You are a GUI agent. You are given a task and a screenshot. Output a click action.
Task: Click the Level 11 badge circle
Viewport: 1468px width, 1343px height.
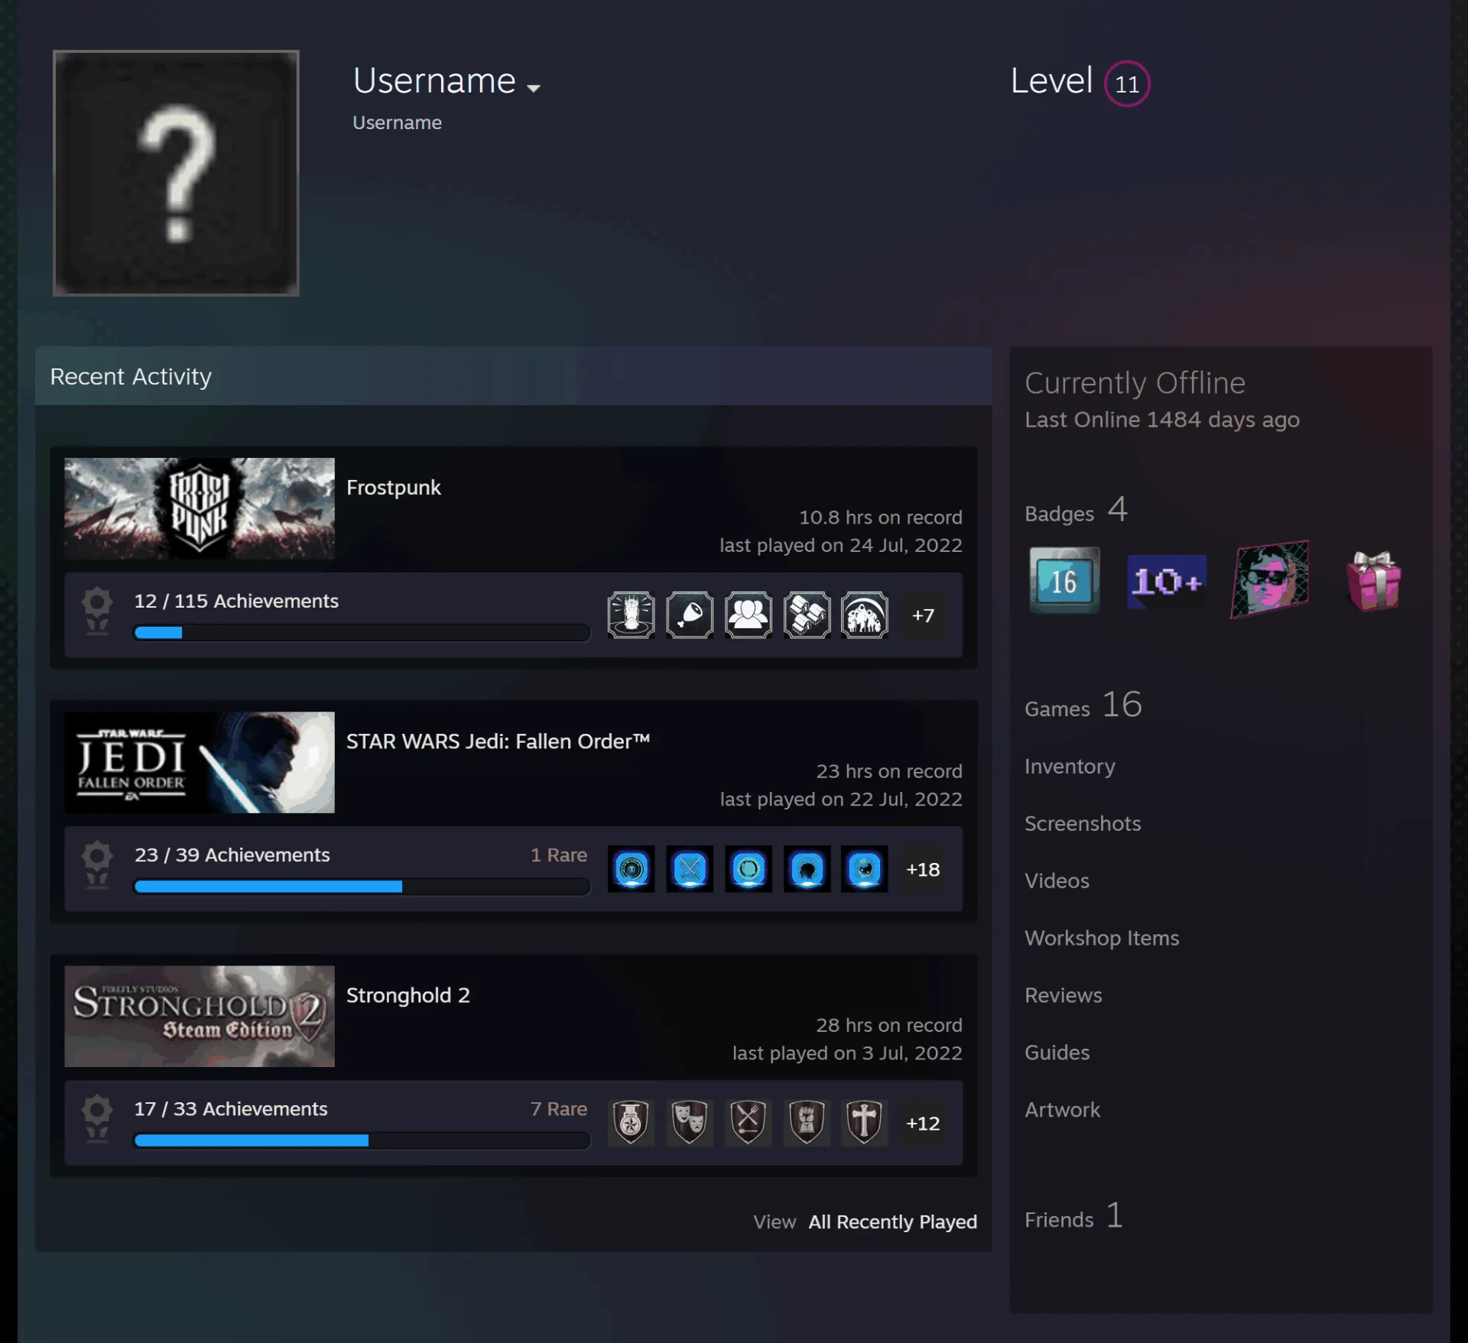(1126, 83)
